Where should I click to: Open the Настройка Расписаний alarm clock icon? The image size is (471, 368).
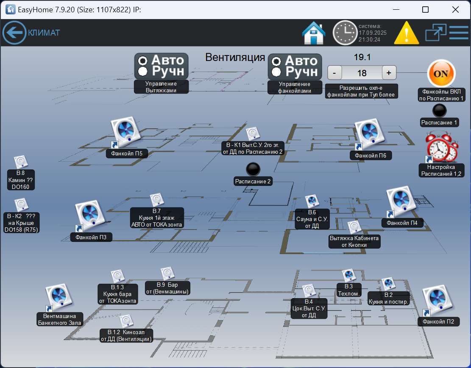click(x=441, y=147)
